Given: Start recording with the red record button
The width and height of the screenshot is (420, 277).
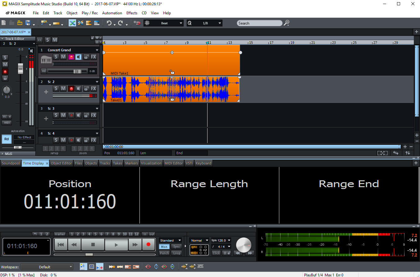Looking at the screenshot, I should [148, 245].
